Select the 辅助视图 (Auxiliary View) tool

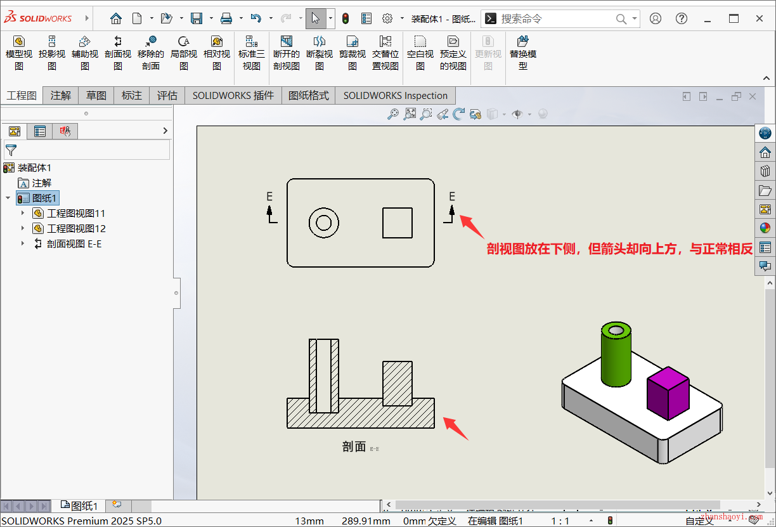click(85, 53)
